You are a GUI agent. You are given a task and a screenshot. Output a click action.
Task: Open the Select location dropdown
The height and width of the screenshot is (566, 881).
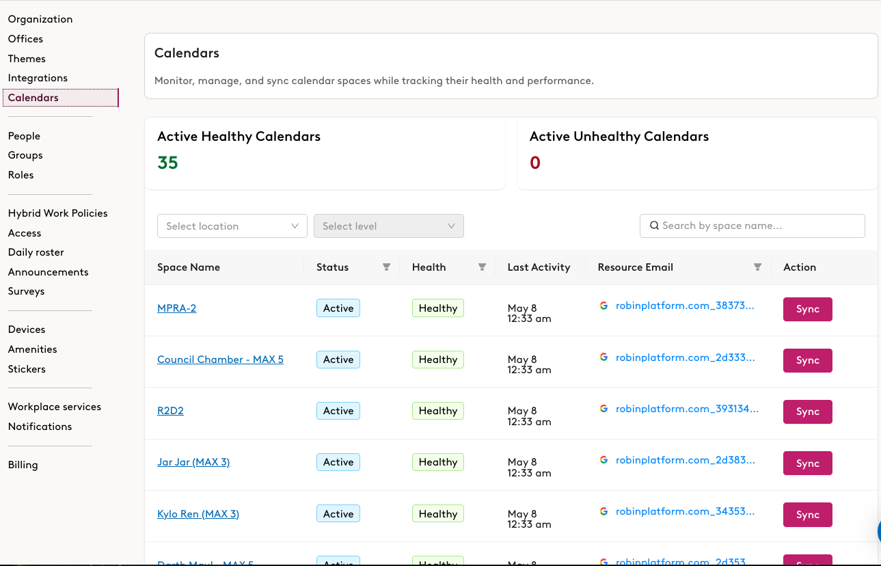232,226
